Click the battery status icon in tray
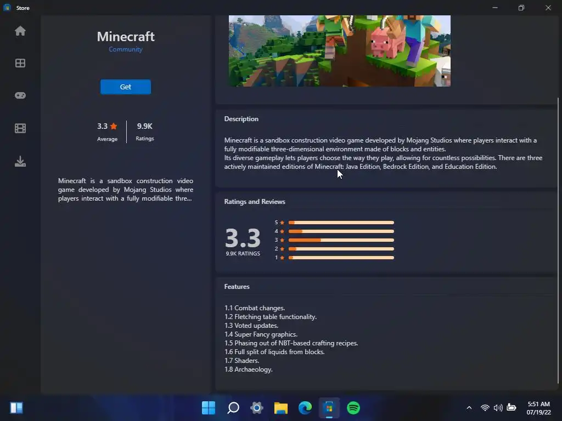Viewport: 562px width, 421px height. [512, 407]
